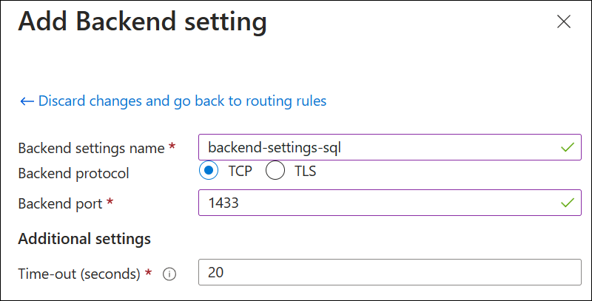Click the Backend protocol label

[x=73, y=174]
